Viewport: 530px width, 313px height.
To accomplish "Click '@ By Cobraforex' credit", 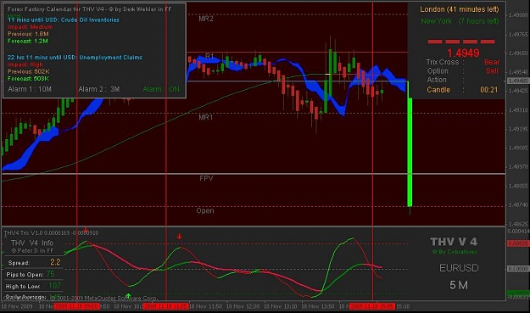I will pos(455,252).
